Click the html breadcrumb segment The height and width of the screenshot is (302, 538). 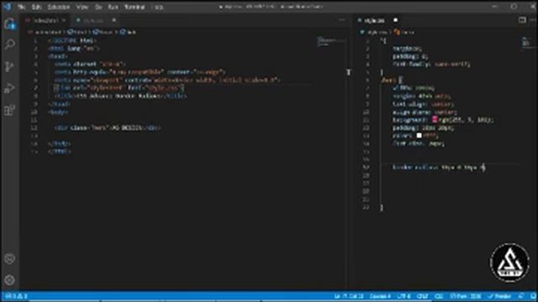pyautogui.click(x=78, y=32)
